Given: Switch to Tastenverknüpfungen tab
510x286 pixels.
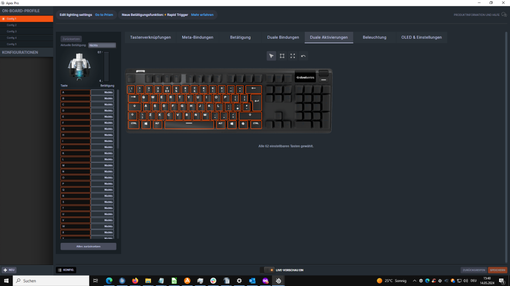Looking at the screenshot, I should coord(150,37).
